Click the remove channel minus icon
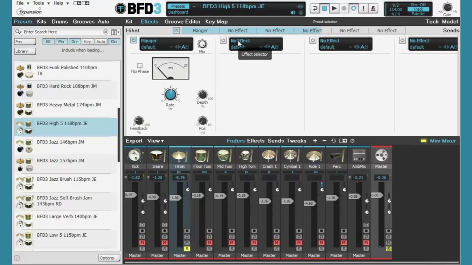Viewport: 472px width, 265px height. click(x=324, y=141)
